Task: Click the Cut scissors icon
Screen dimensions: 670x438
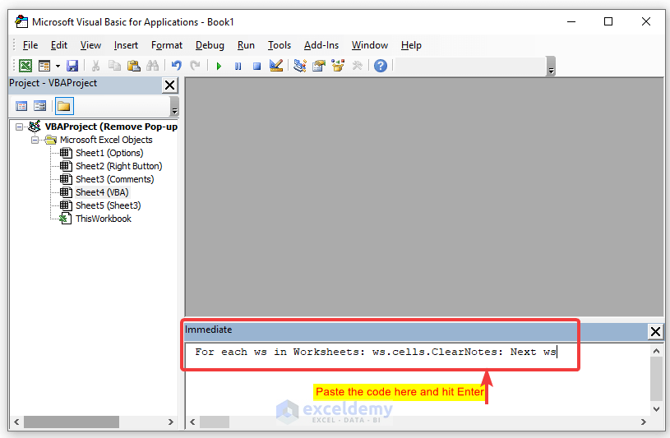Action: coord(95,66)
